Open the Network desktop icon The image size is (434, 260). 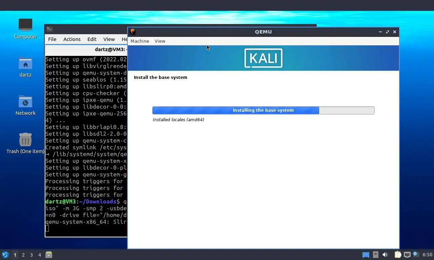pyautogui.click(x=25, y=105)
